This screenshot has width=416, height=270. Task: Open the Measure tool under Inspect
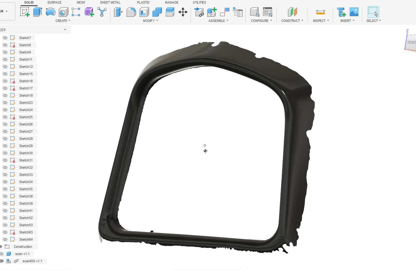(321, 12)
